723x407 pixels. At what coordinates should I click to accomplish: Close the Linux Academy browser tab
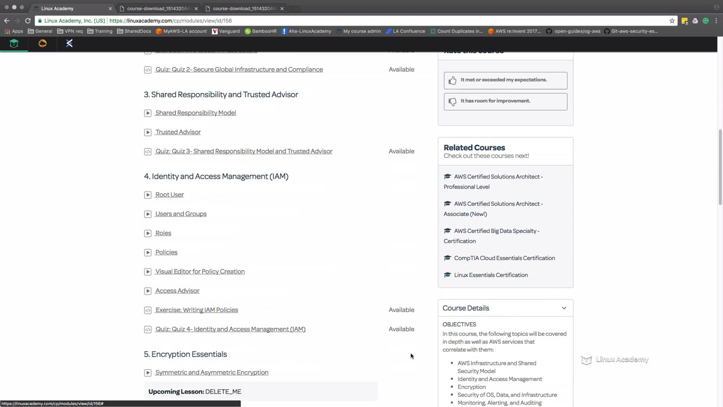pos(110,8)
